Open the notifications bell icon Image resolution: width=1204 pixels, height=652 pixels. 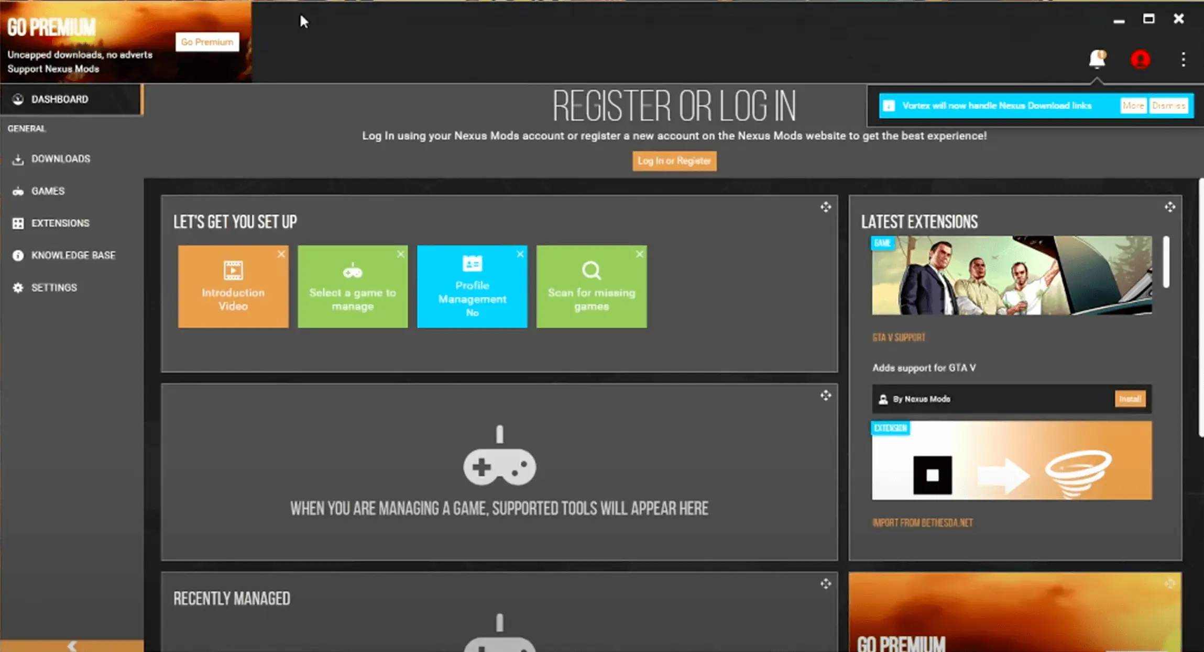[1097, 59]
